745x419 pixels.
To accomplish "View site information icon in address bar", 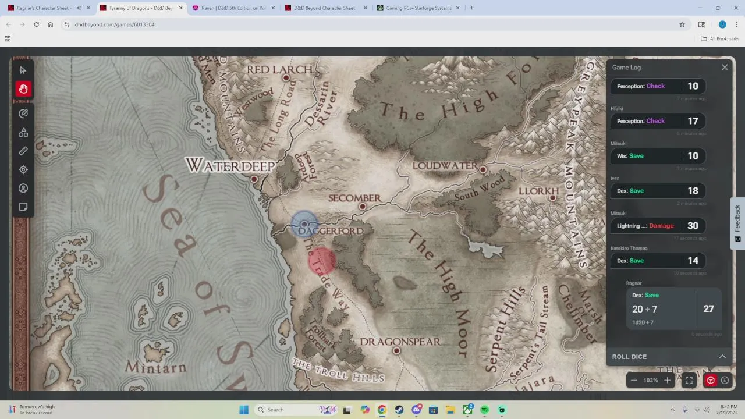I will click(x=67, y=24).
